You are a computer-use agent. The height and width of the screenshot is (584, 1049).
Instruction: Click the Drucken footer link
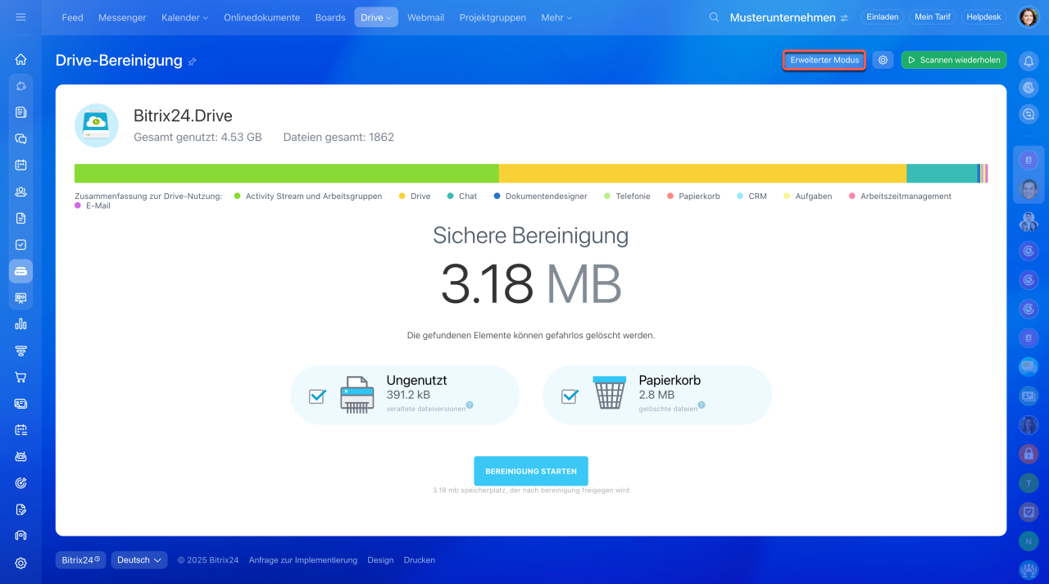[x=420, y=560]
